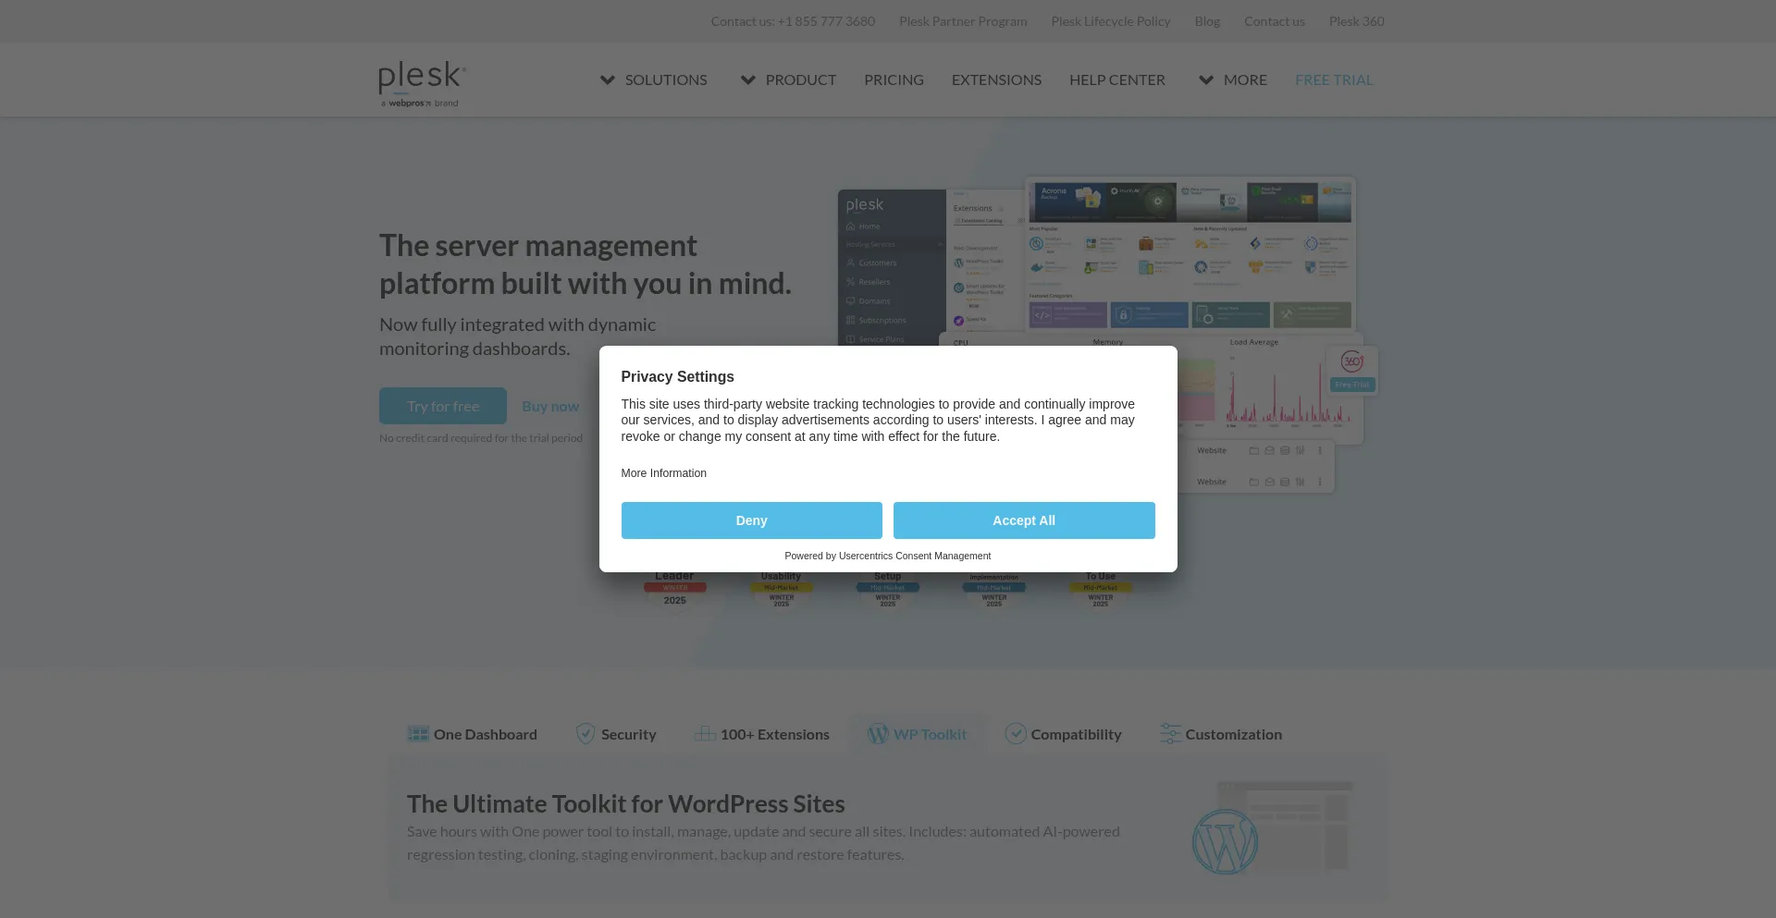Image resolution: width=1776 pixels, height=918 pixels.
Task: Open the Product dropdown chevron
Action: 747,80
